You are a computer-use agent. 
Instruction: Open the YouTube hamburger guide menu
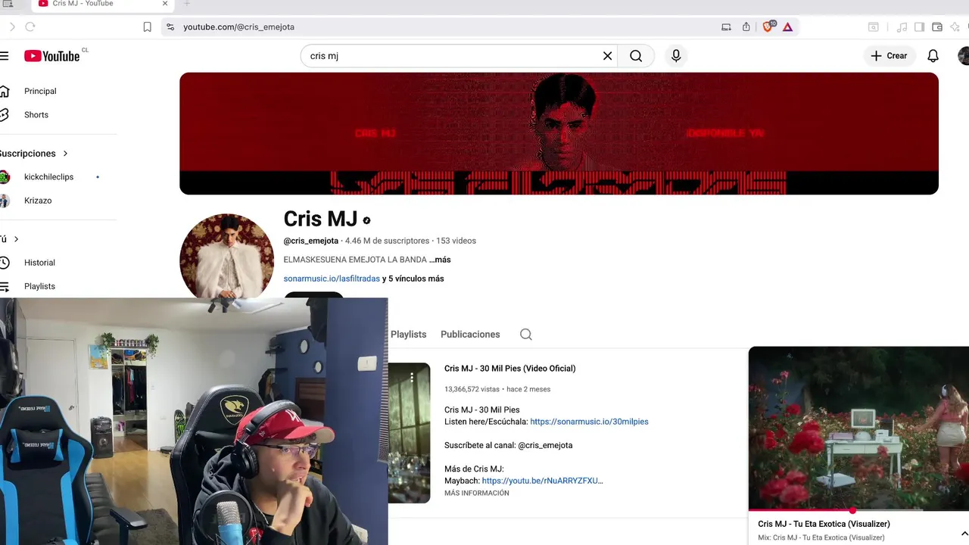tap(4, 56)
